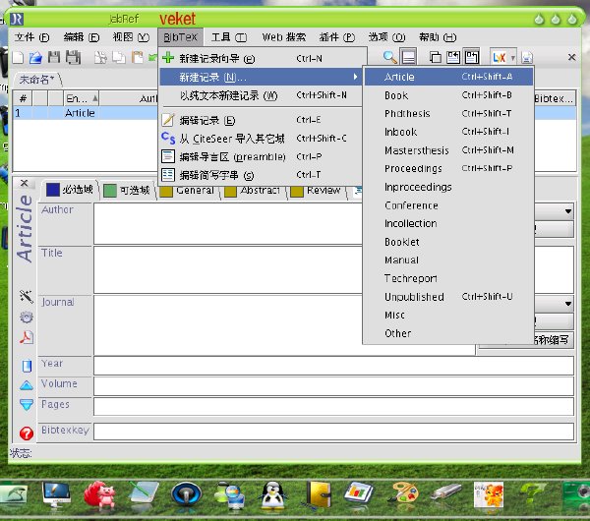Viewport: 590px width, 521px height.
Task: Click the PDF icon in entry editor
Action: click(x=27, y=337)
